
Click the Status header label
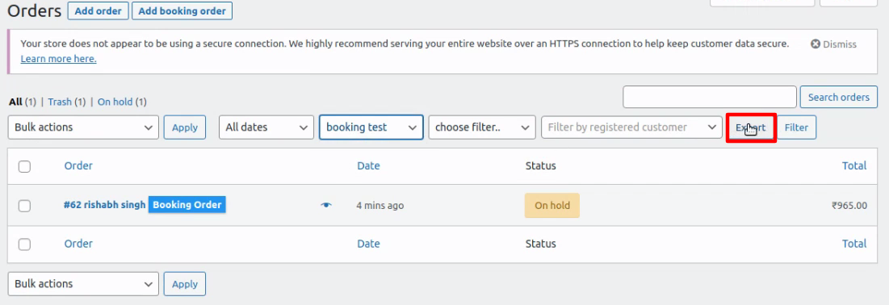541,166
